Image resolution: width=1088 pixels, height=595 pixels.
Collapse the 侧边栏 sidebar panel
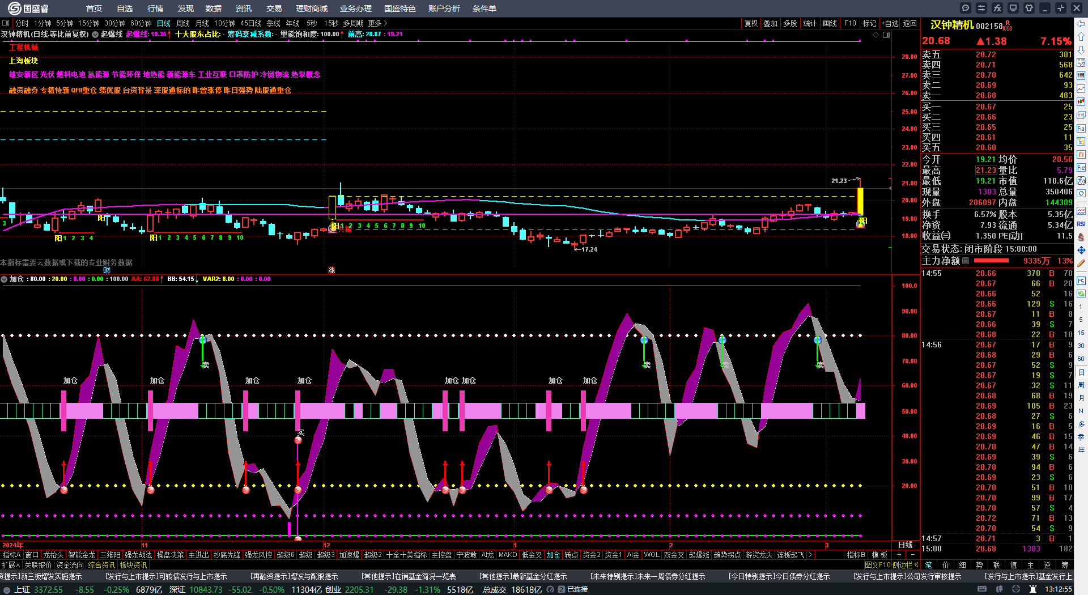[x=906, y=565]
